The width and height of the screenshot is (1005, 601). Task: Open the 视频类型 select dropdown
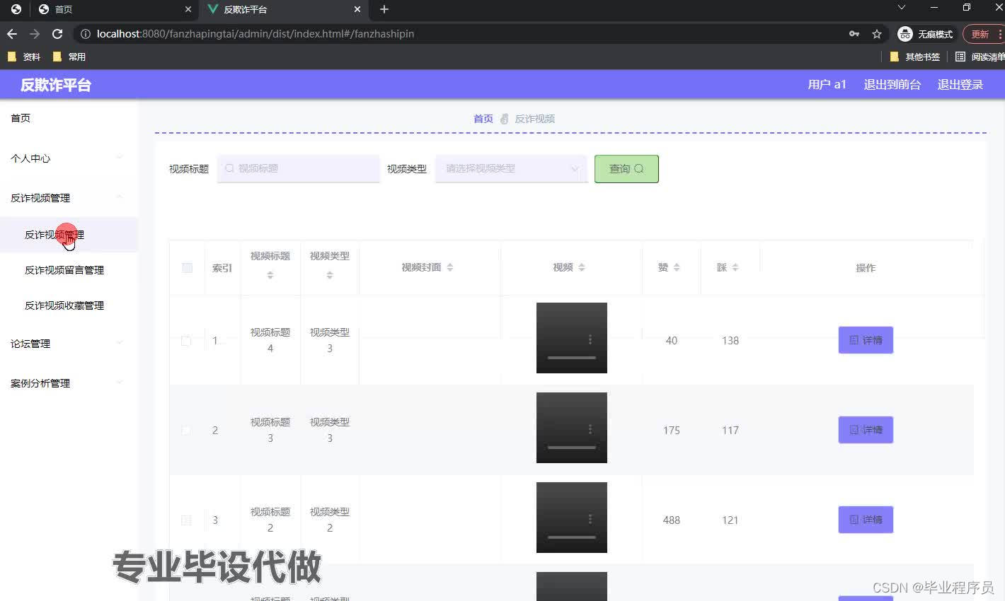pos(511,169)
